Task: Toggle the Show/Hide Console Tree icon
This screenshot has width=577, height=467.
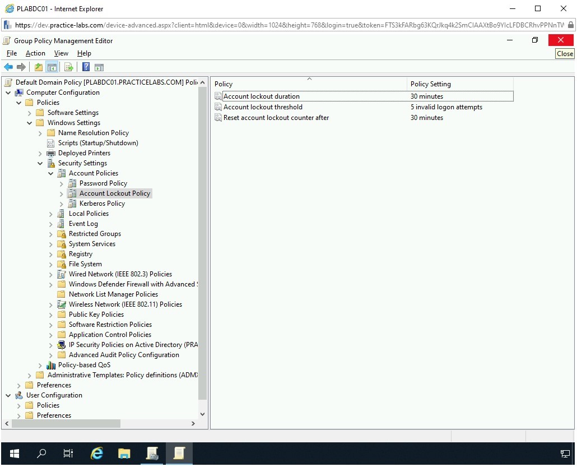Action: (52, 67)
